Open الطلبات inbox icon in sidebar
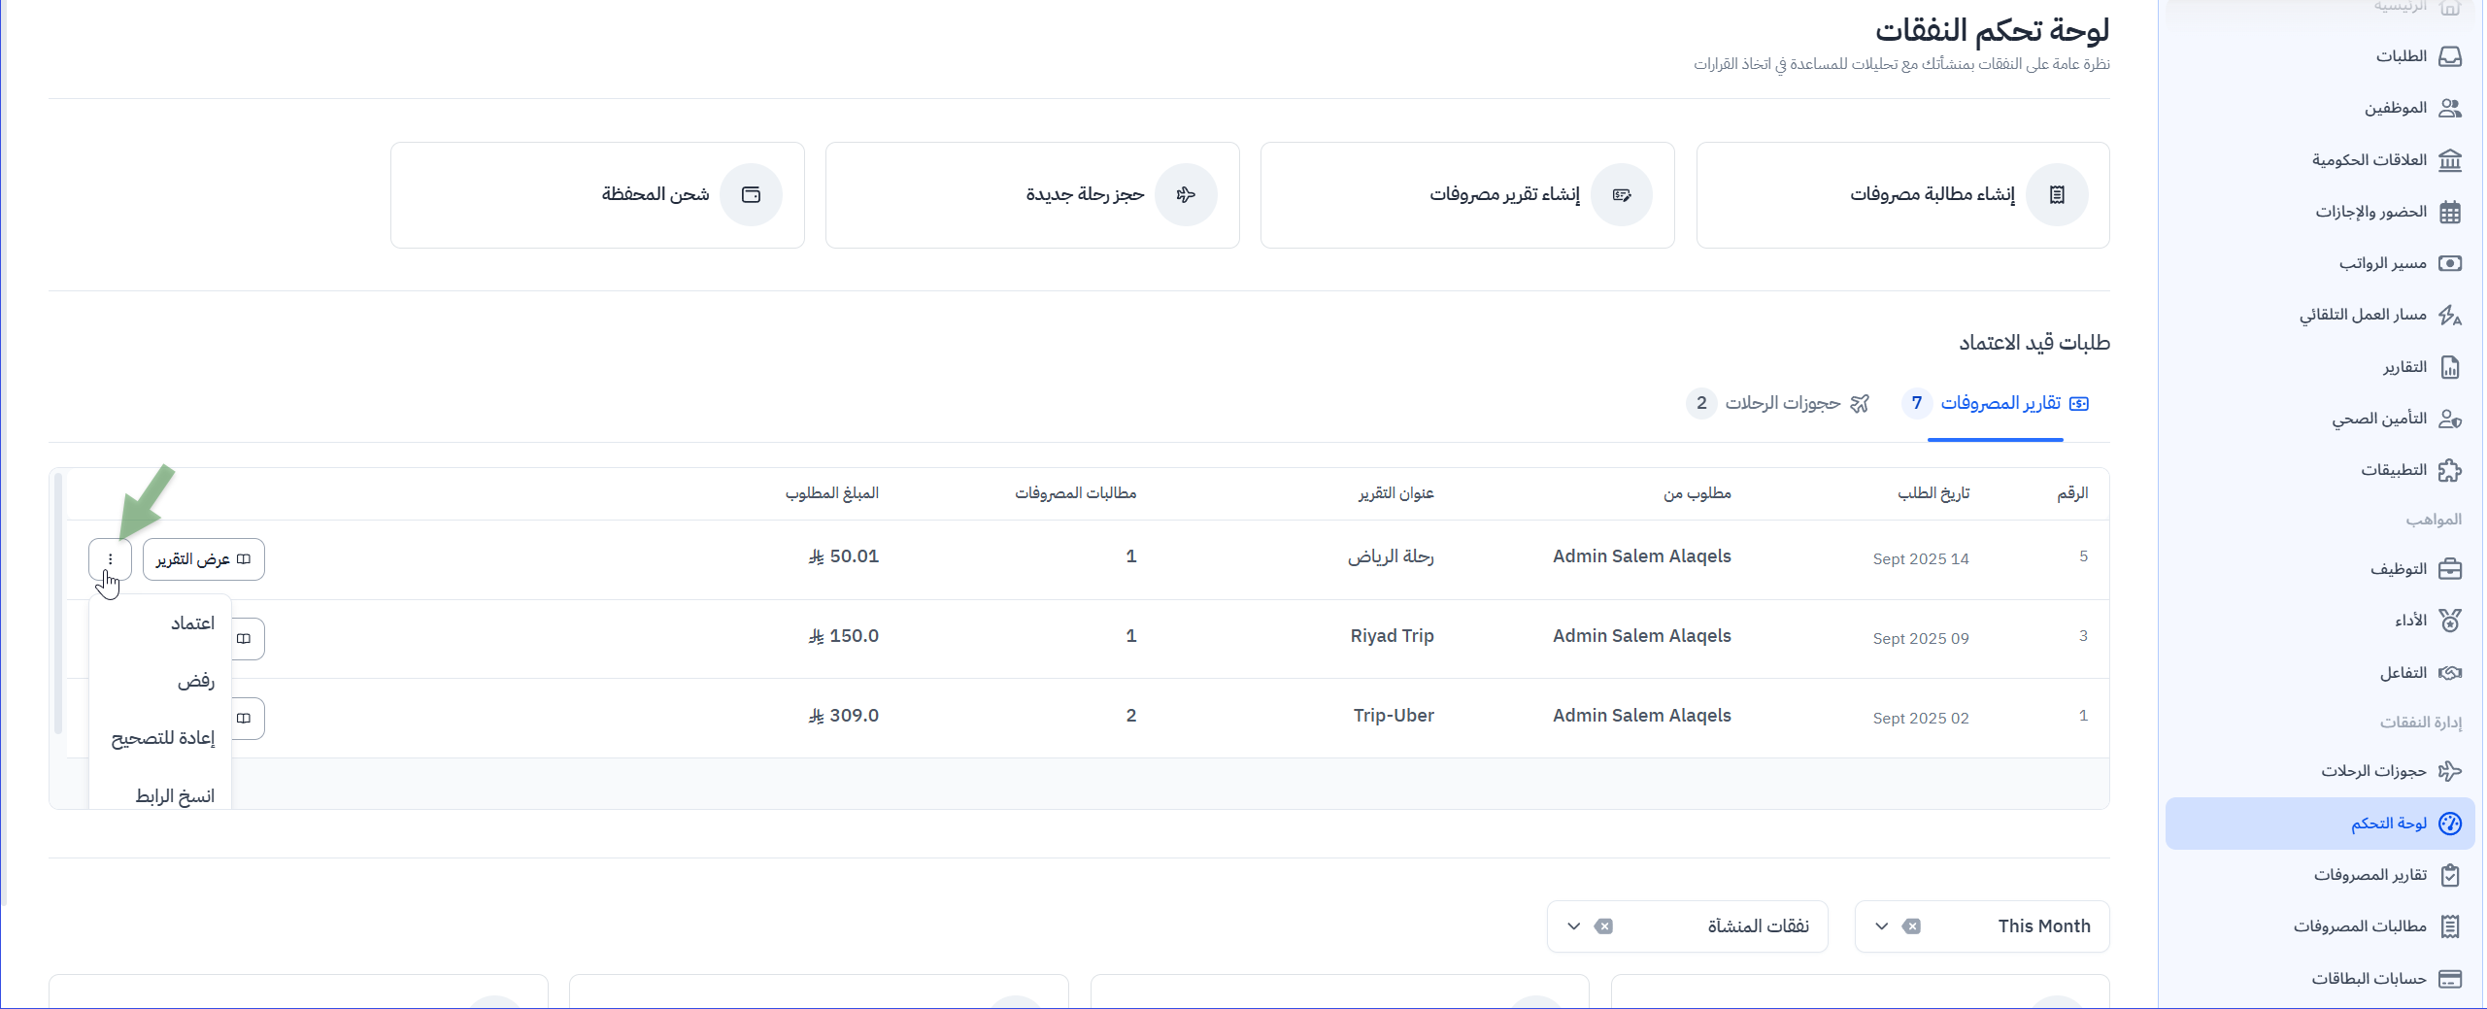The width and height of the screenshot is (2487, 1009). 2450,56
